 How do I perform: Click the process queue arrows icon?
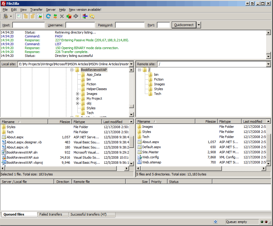(55, 16)
